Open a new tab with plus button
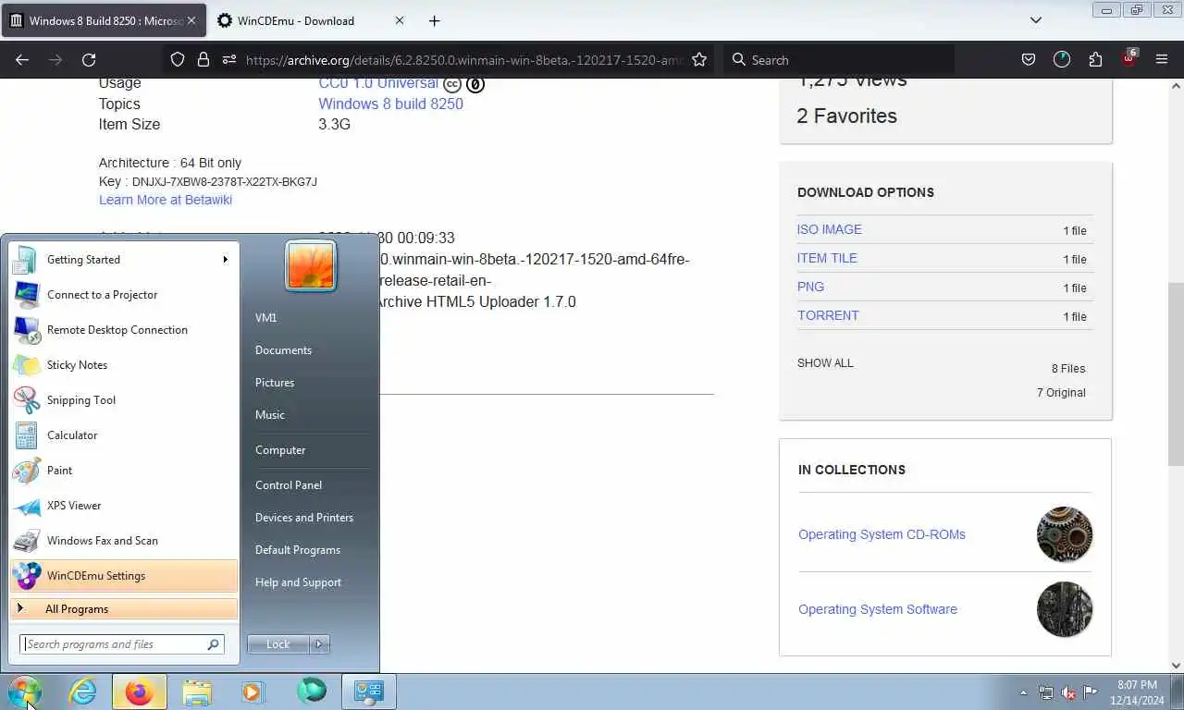 pyautogui.click(x=434, y=20)
